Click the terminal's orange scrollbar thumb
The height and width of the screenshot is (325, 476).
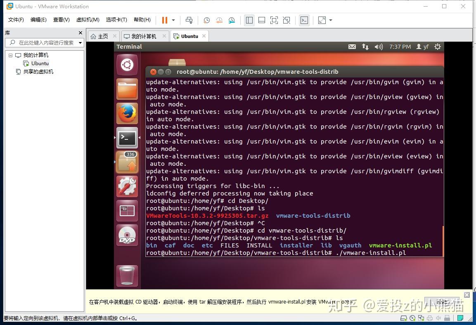click(x=443, y=241)
